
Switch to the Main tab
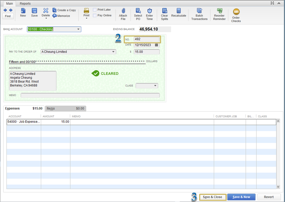point(9,3)
